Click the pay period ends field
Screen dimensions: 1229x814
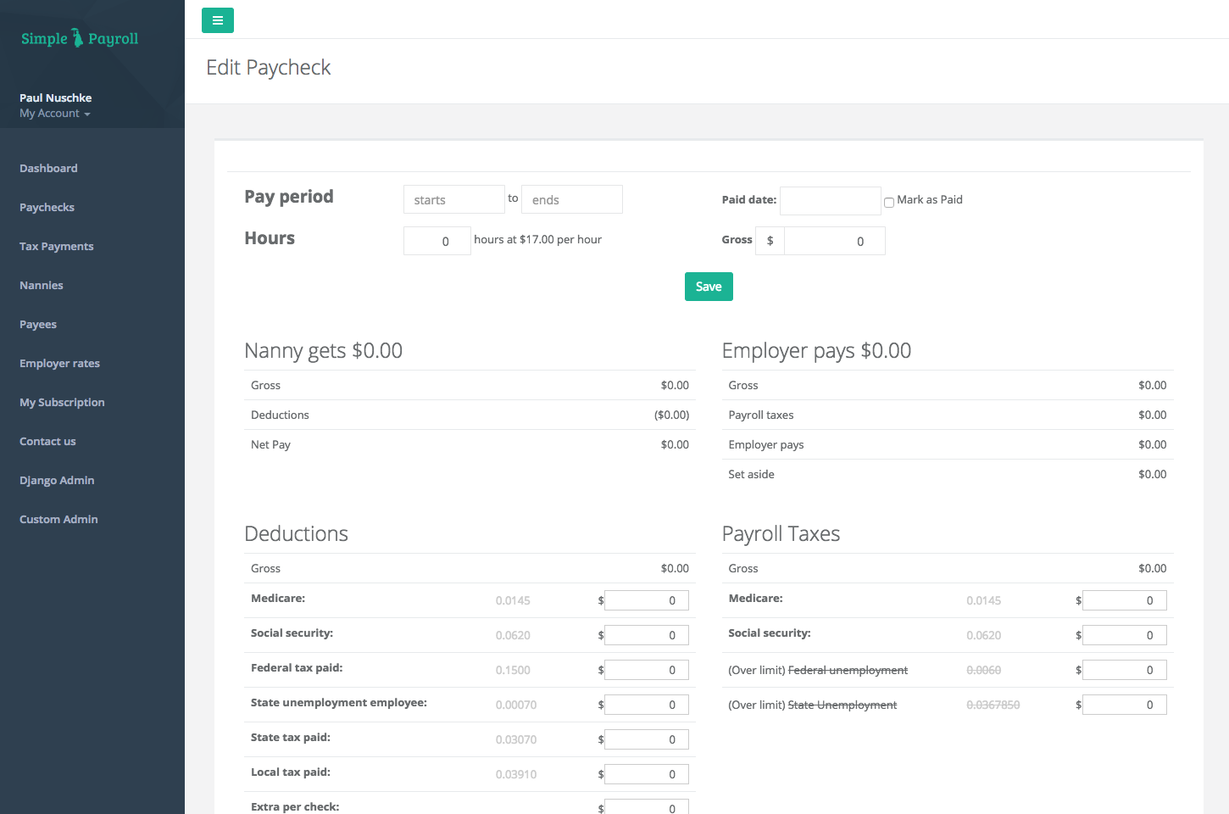click(571, 199)
